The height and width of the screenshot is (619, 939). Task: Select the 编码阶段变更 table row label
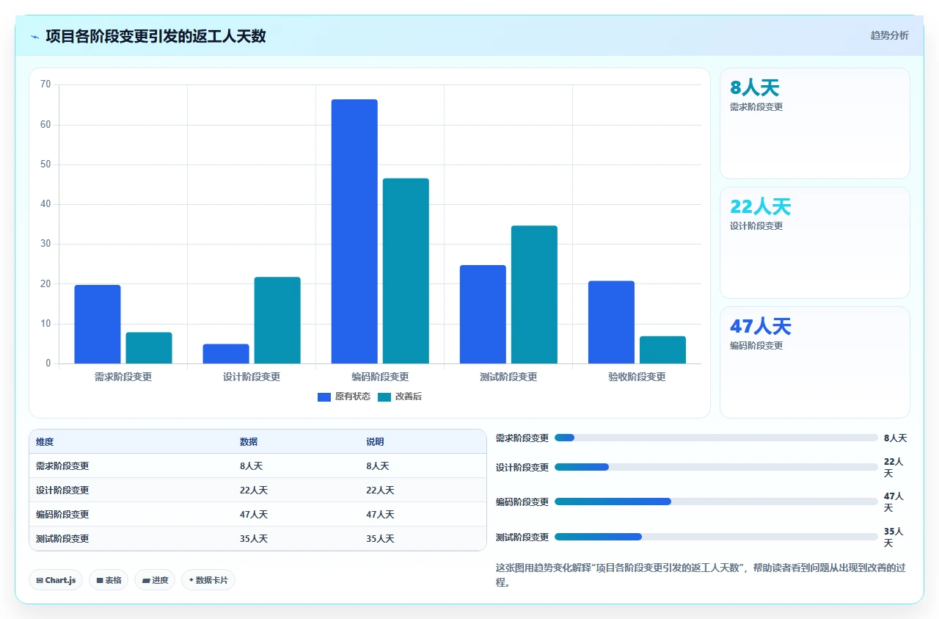[62, 515]
